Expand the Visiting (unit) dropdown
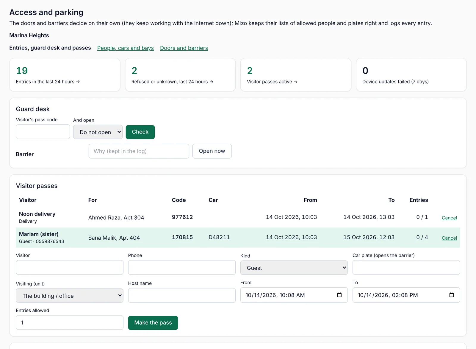The height and width of the screenshot is (349, 476). point(70,296)
